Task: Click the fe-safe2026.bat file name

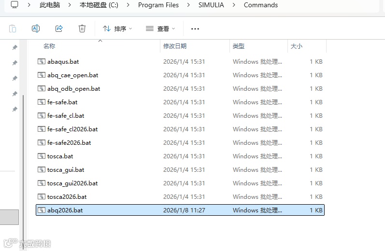Action: [69, 142]
